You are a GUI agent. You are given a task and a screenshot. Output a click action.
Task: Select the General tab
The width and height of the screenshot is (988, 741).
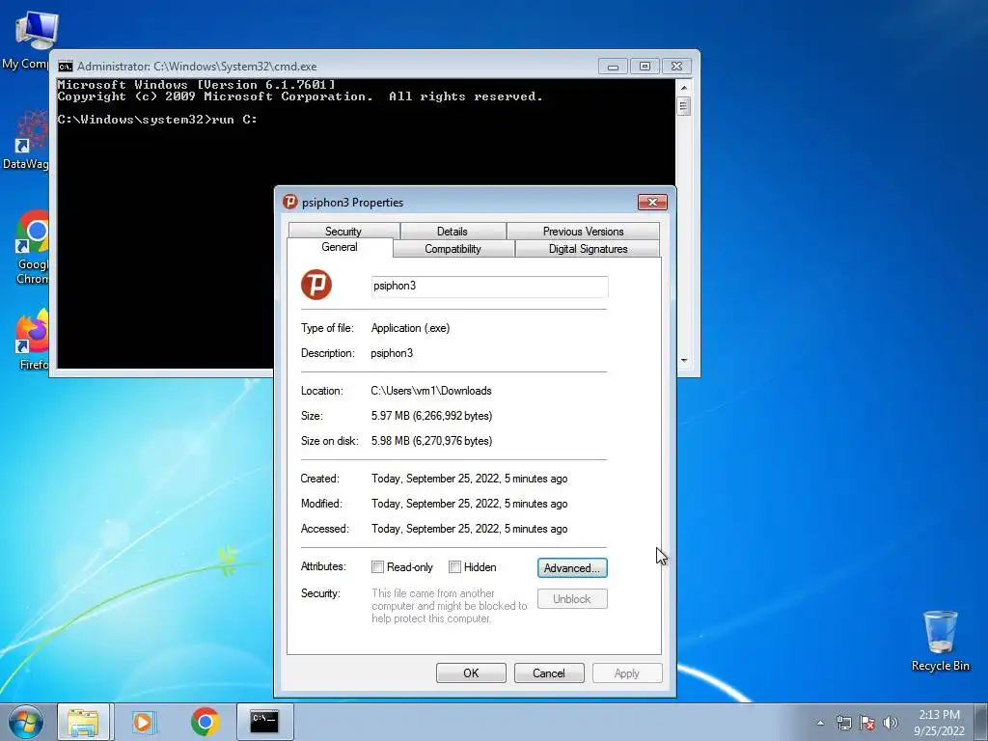coord(340,247)
